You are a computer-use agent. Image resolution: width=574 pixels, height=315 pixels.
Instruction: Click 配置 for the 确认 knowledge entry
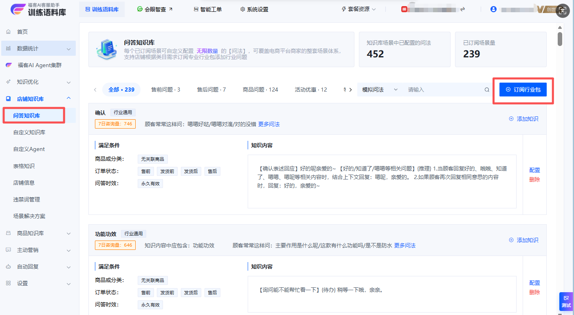[534, 170]
